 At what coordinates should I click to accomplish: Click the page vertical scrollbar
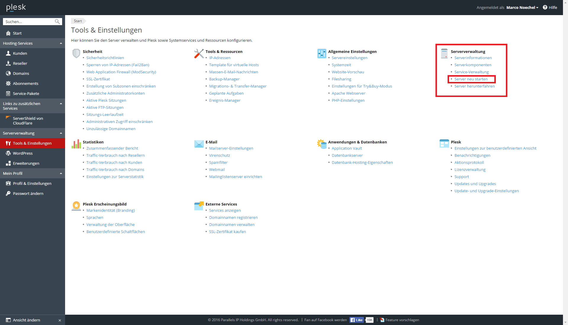click(x=565, y=163)
